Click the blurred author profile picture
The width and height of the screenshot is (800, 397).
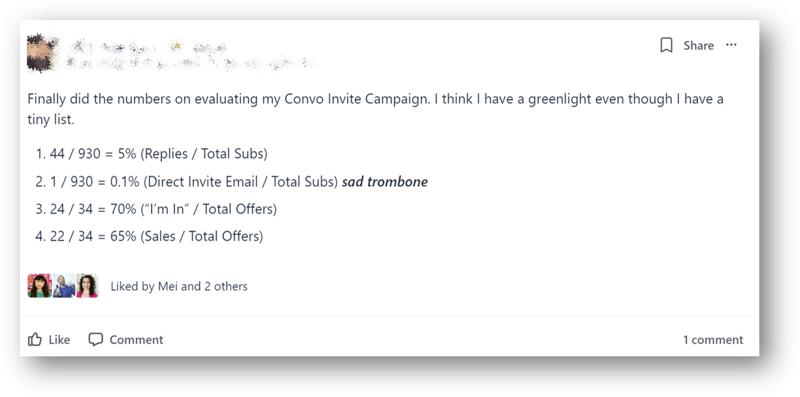pyautogui.click(x=43, y=54)
